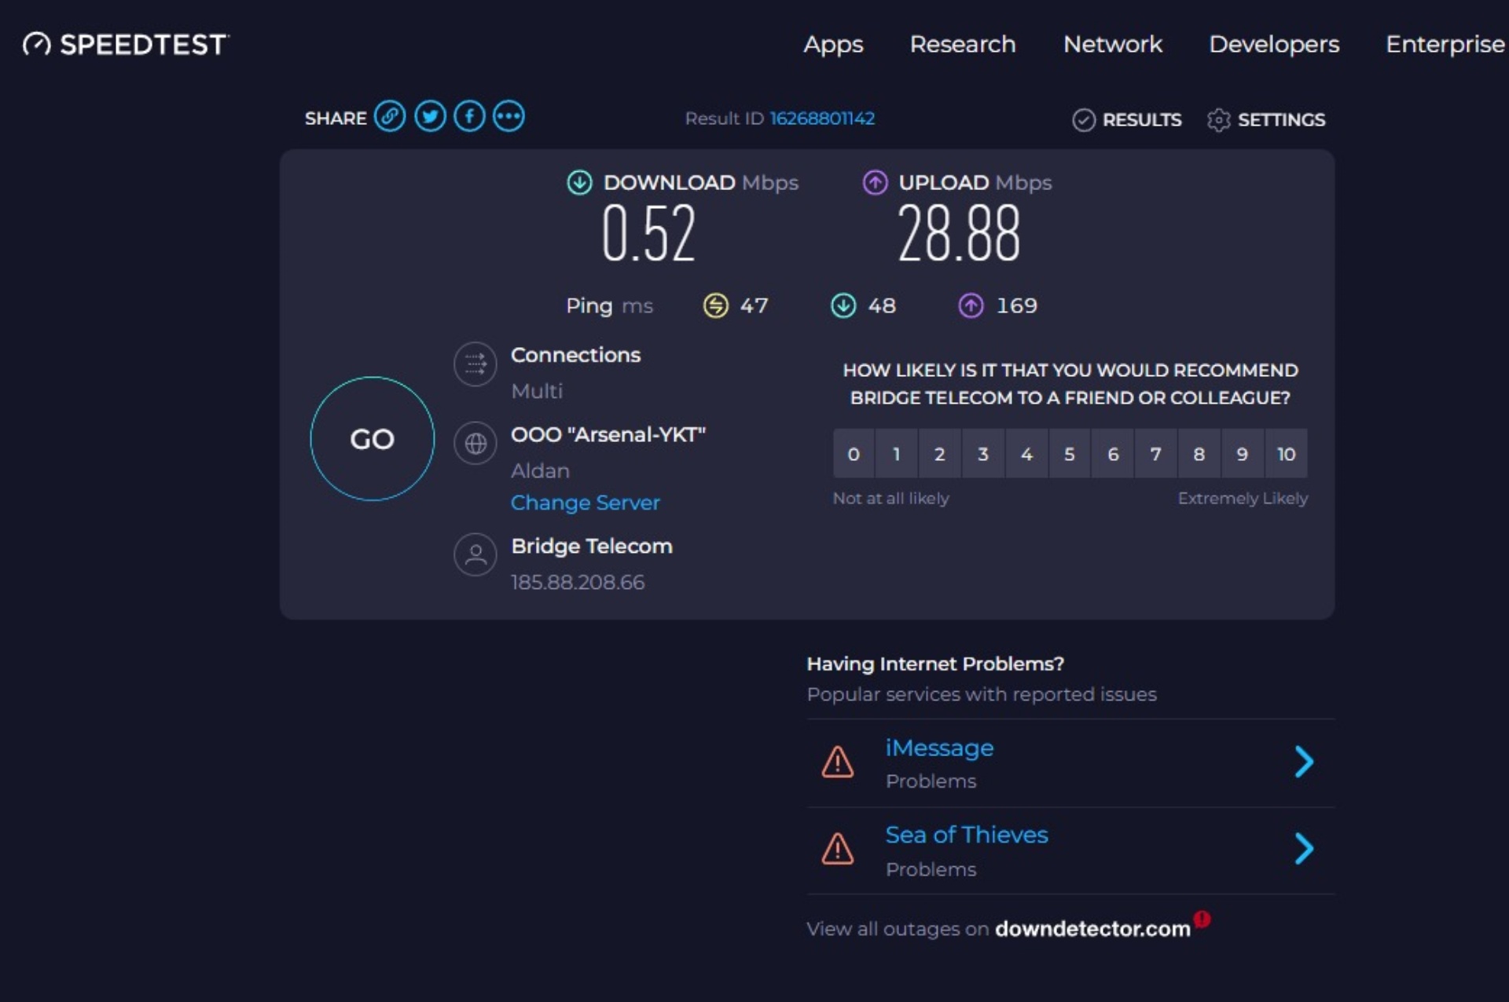Expand the Enterprise menu dropdown
The image size is (1509, 1002).
click(x=1445, y=45)
